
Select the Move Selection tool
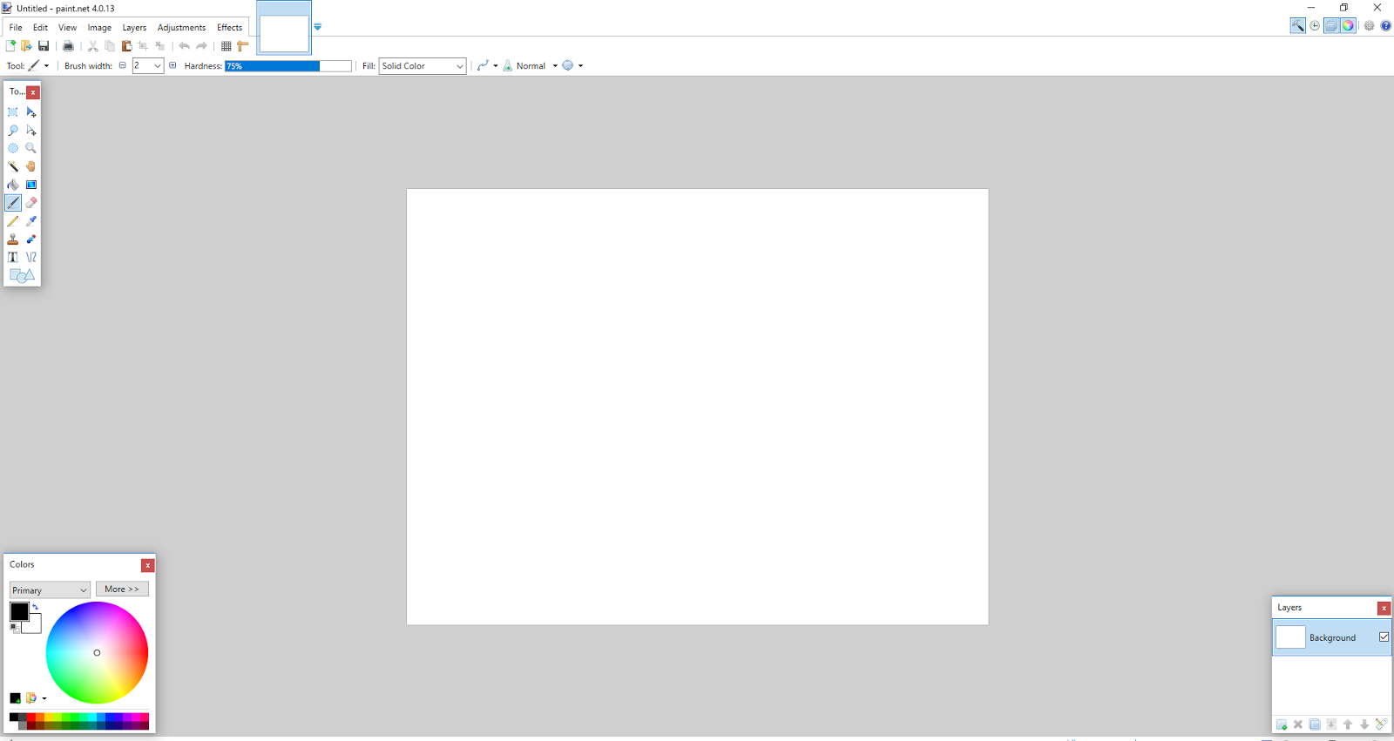click(31, 130)
